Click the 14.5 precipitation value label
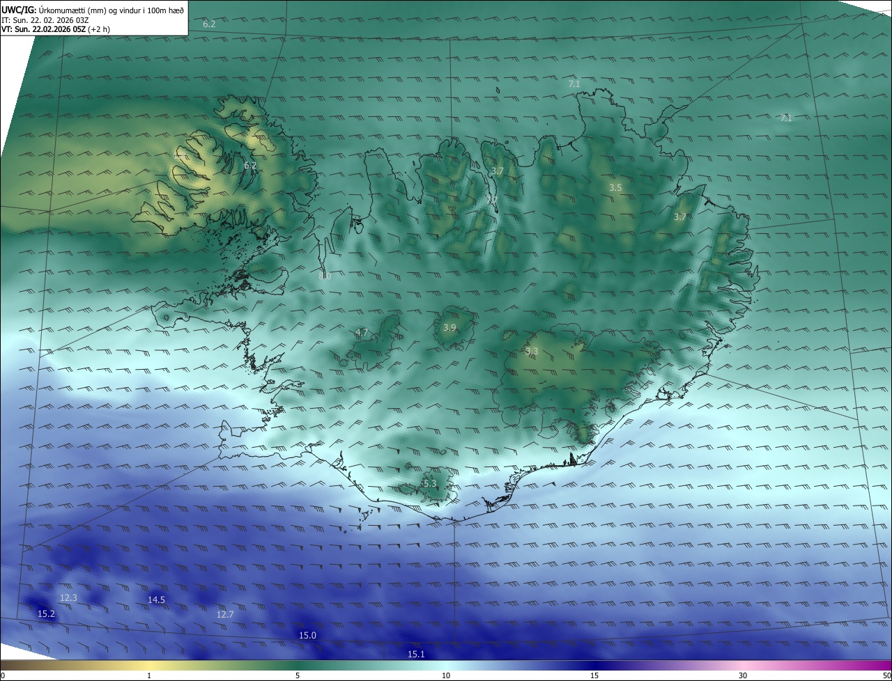892x681 pixels. pos(156,600)
